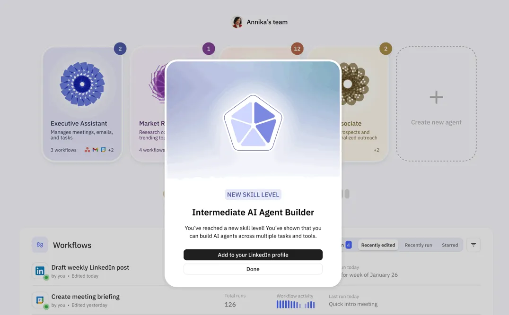Select the Asana icon on Executive Assistant card

88,150
